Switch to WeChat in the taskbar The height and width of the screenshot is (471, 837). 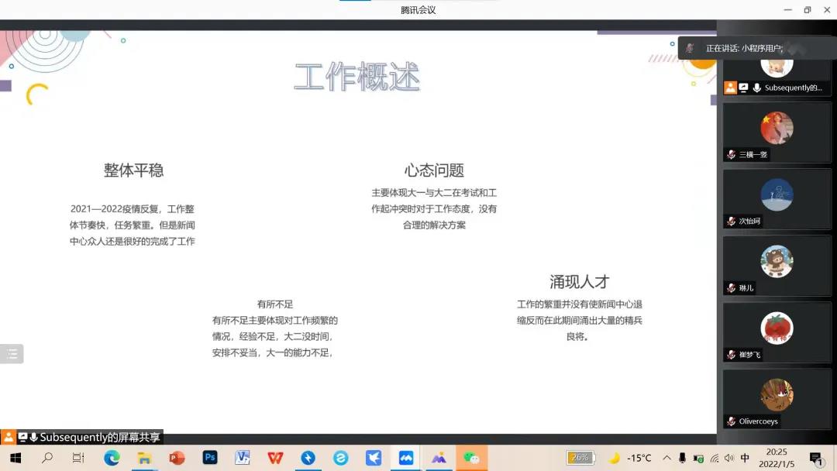pyautogui.click(x=471, y=458)
